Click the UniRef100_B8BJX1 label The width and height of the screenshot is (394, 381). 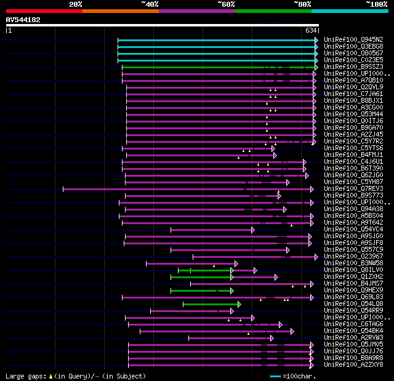pos(353,101)
